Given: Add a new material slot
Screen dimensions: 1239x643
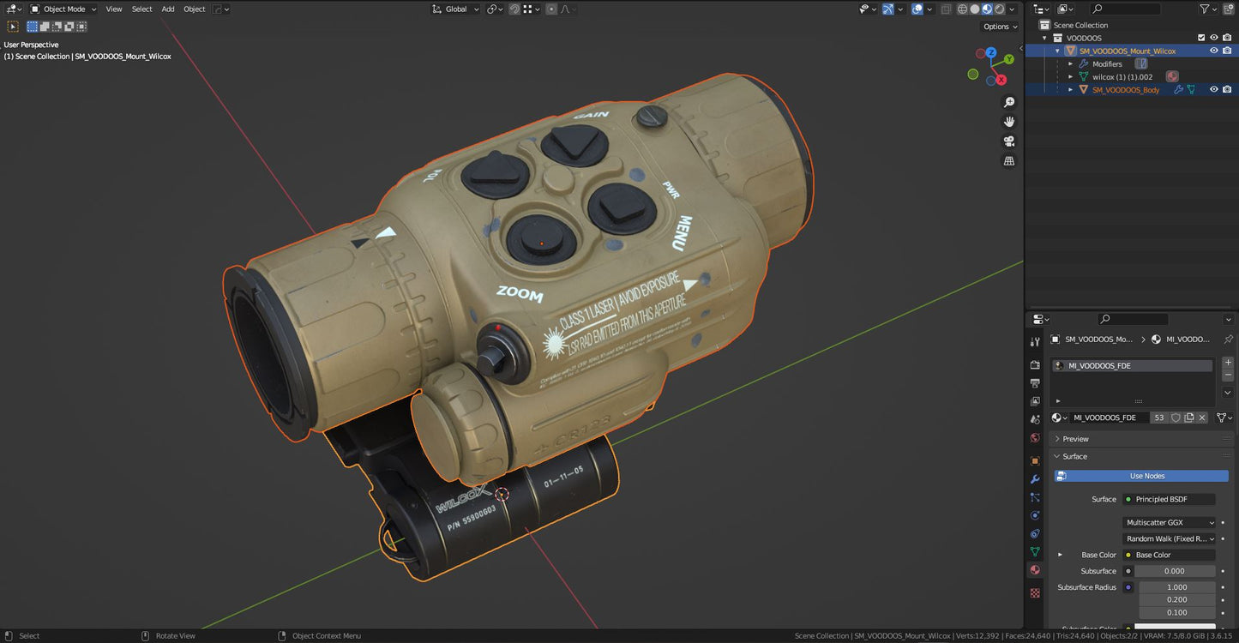Looking at the screenshot, I should (x=1228, y=363).
